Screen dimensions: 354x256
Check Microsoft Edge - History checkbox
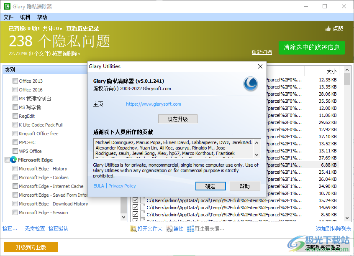pos(15,169)
